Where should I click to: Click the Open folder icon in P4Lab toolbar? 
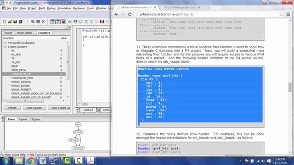10,22
